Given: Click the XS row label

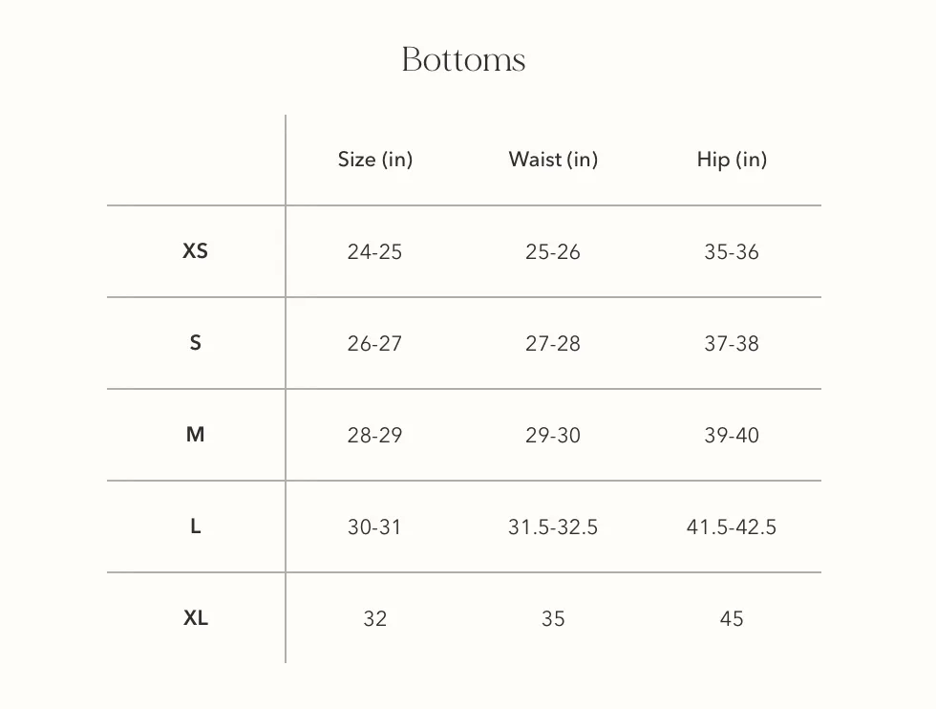Looking at the screenshot, I should point(195,251).
